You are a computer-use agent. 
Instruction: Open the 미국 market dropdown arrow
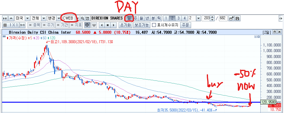click(27, 18)
